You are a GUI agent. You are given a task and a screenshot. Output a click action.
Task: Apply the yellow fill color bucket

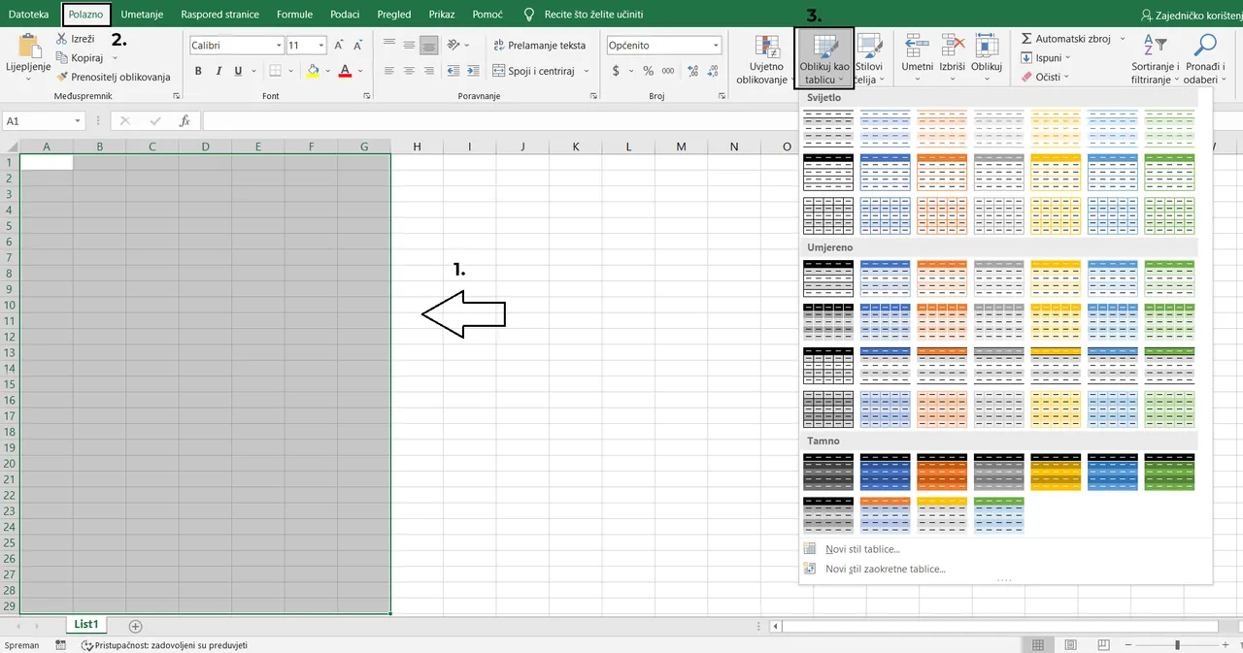(x=313, y=71)
